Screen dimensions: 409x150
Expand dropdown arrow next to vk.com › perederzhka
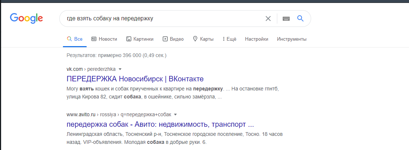point(120,69)
